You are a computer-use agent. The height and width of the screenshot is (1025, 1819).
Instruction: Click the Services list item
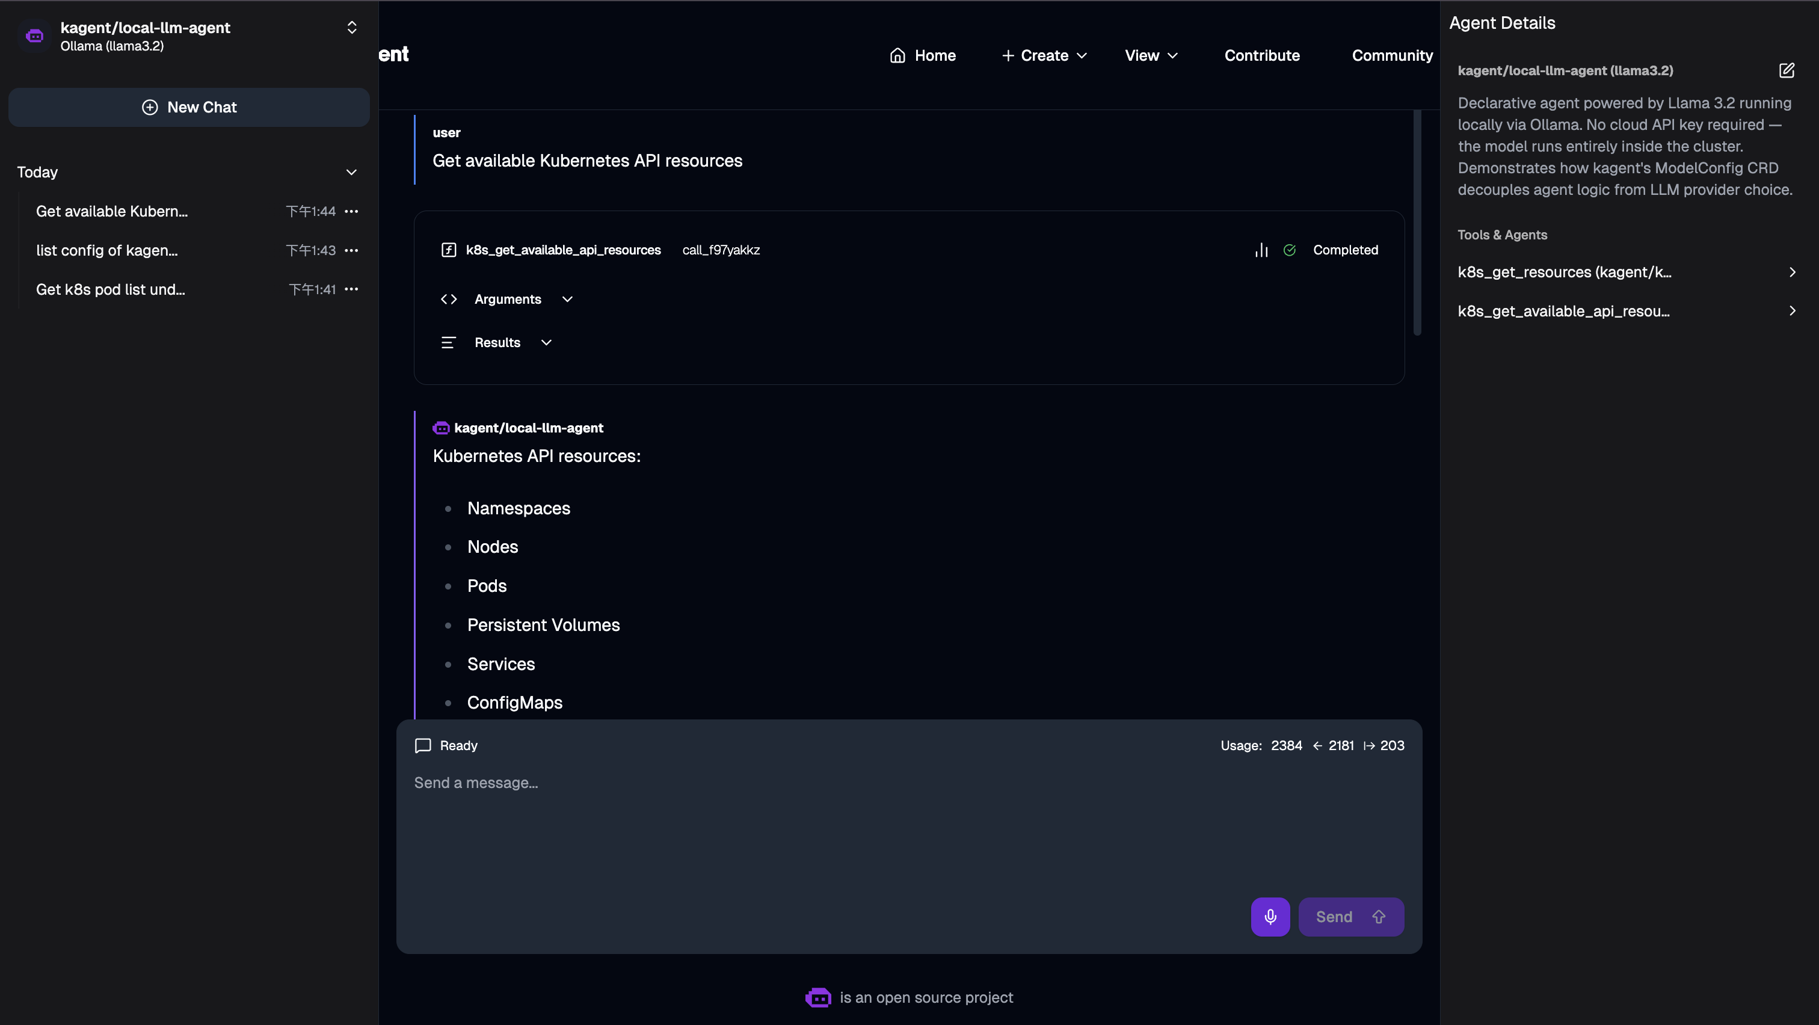(500, 664)
